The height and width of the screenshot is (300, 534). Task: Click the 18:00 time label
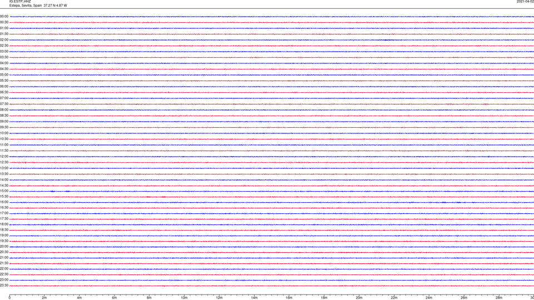(x=4, y=224)
